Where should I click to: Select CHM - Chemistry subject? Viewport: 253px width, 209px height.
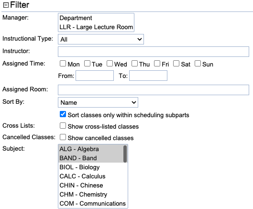(93, 194)
